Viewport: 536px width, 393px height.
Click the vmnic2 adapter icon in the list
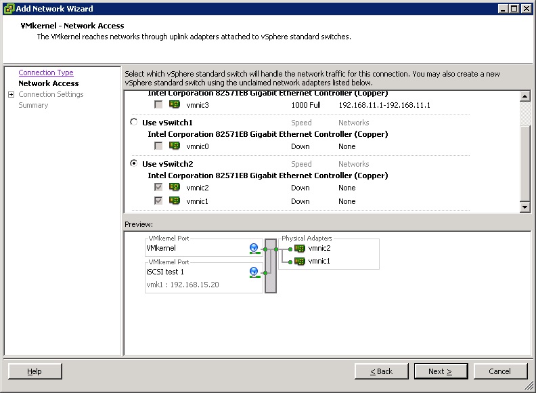(x=174, y=188)
